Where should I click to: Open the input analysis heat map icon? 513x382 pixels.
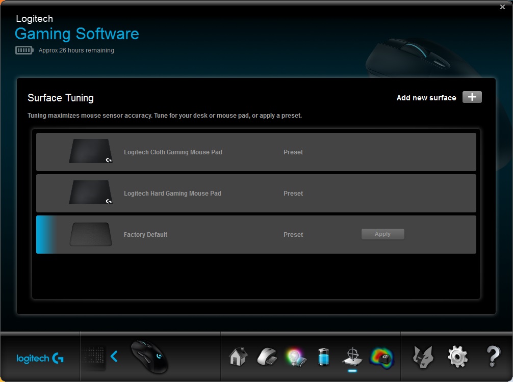pos(381,358)
